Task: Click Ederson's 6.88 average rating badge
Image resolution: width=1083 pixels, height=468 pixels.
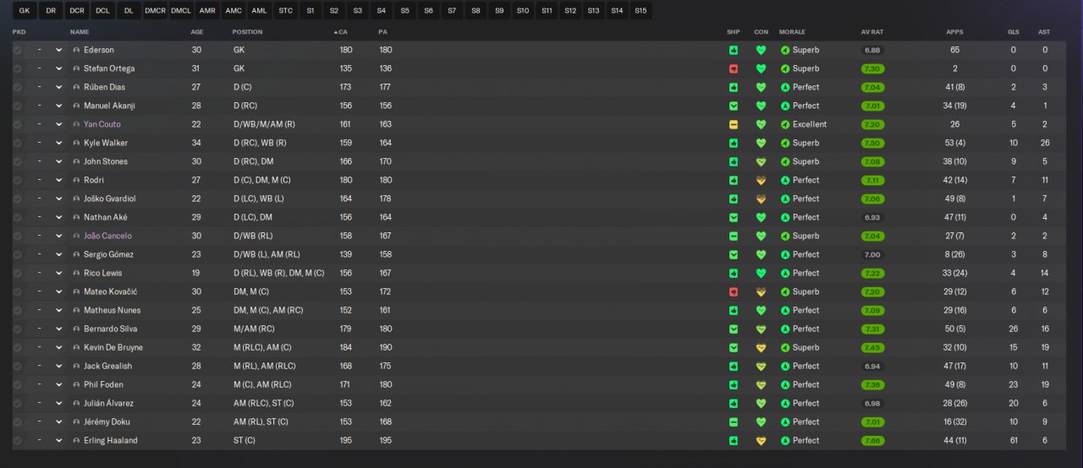Action: tap(872, 50)
